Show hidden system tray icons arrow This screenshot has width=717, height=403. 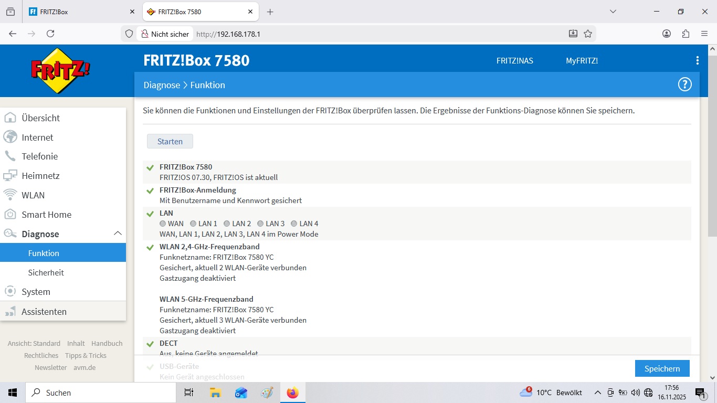point(597,393)
